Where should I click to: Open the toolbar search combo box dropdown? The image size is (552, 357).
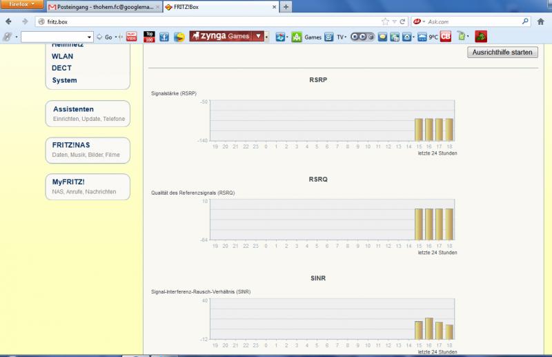tap(90, 37)
